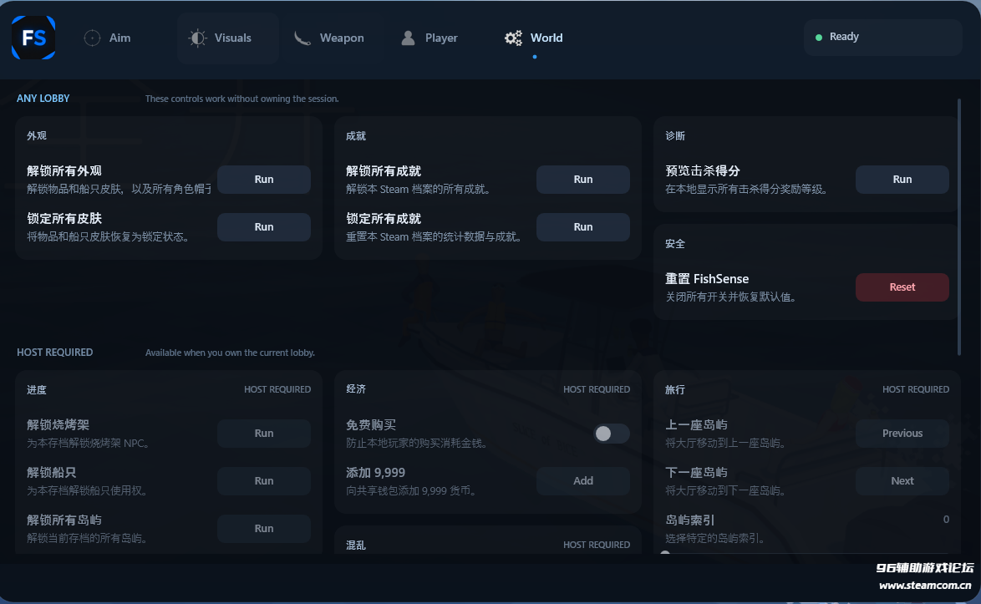
Task: Click the 解锁所有外观 label
Action: (64, 170)
